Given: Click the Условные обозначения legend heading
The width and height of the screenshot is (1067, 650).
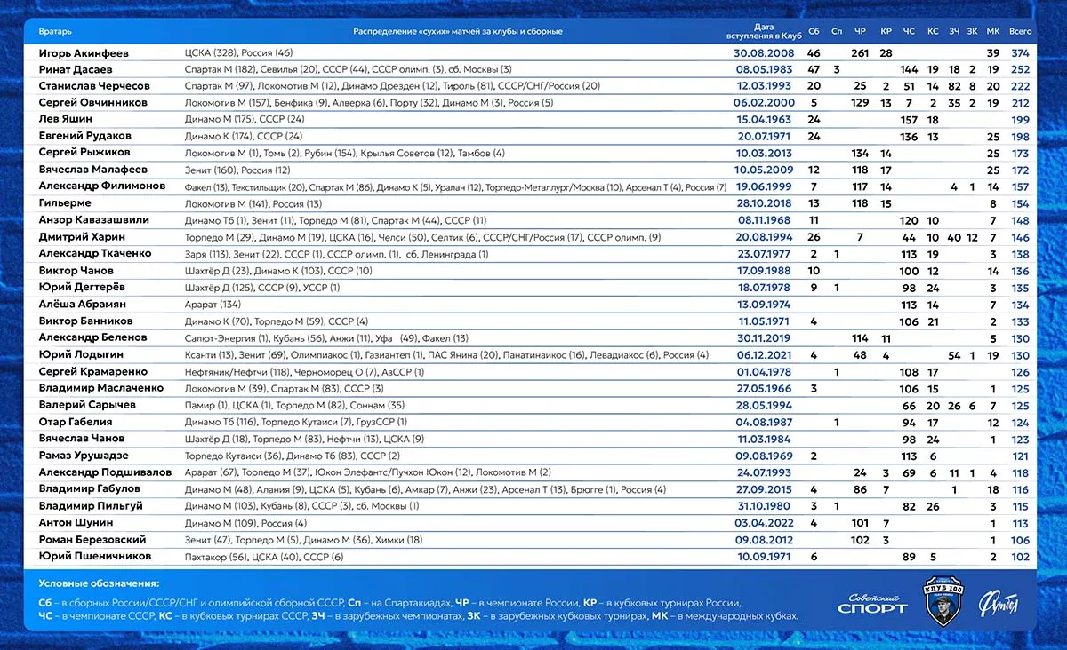Looking at the screenshot, I should 99,583.
